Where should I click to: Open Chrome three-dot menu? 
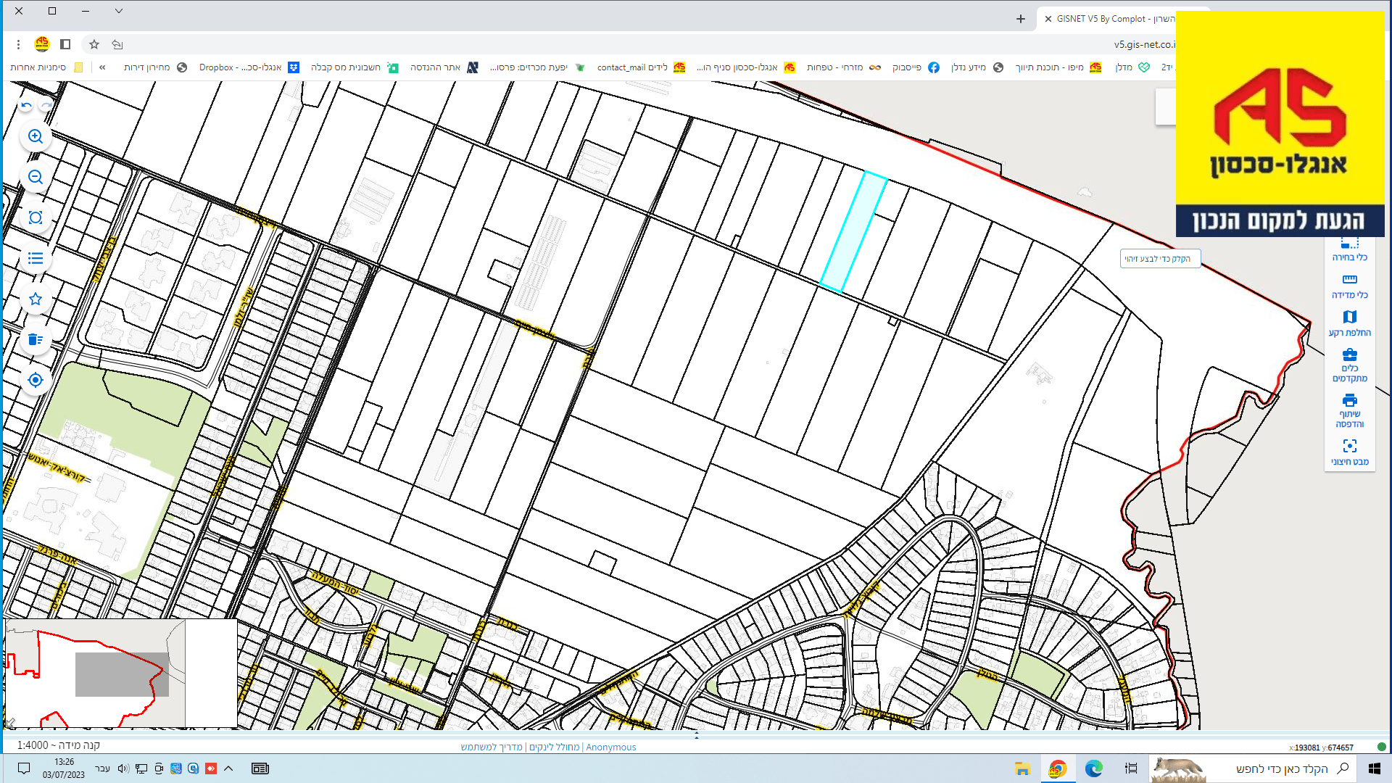(18, 44)
